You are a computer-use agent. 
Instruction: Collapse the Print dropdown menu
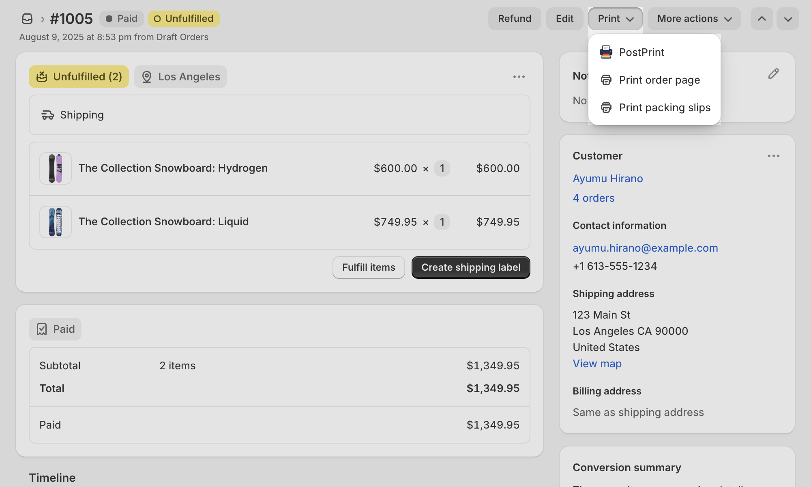(615, 18)
